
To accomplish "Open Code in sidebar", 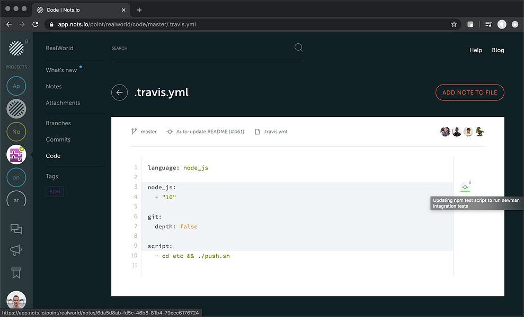I will pos(53,156).
